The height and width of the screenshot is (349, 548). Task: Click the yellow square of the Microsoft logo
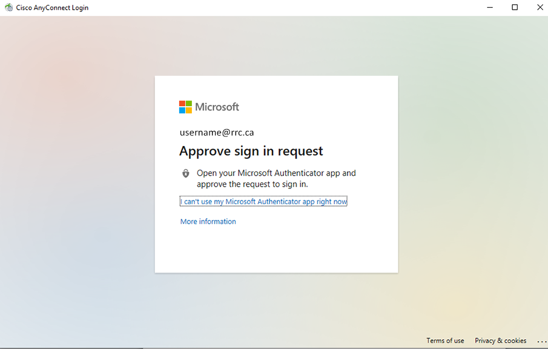189,111
